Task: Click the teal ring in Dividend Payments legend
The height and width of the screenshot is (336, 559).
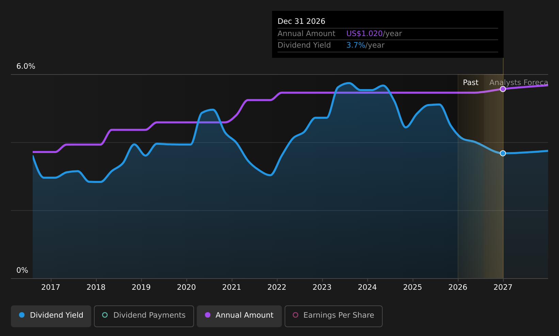Action: [105, 315]
